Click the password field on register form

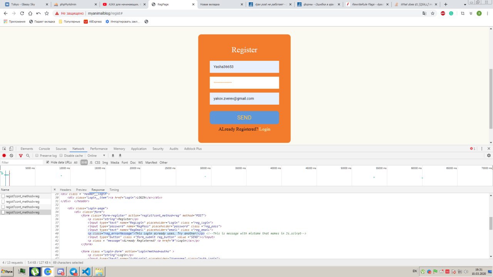click(244, 83)
